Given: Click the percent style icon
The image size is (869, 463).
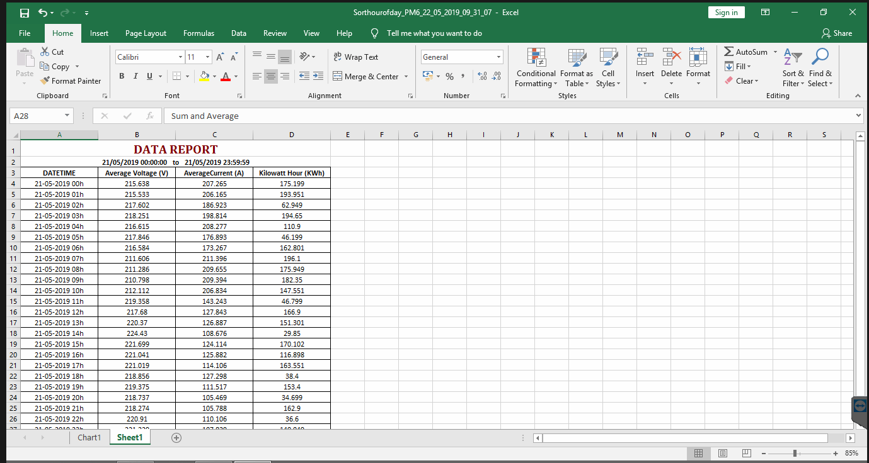Looking at the screenshot, I should [449, 76].
